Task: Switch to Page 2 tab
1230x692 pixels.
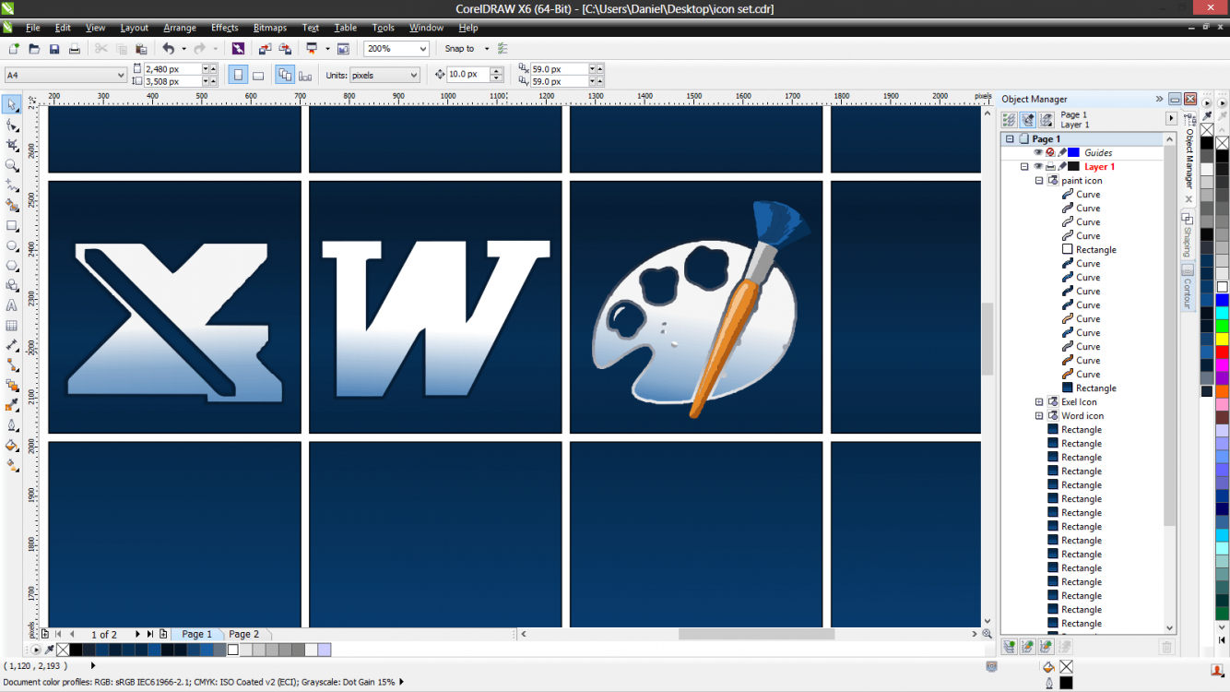Action: [x=244, y=634]
